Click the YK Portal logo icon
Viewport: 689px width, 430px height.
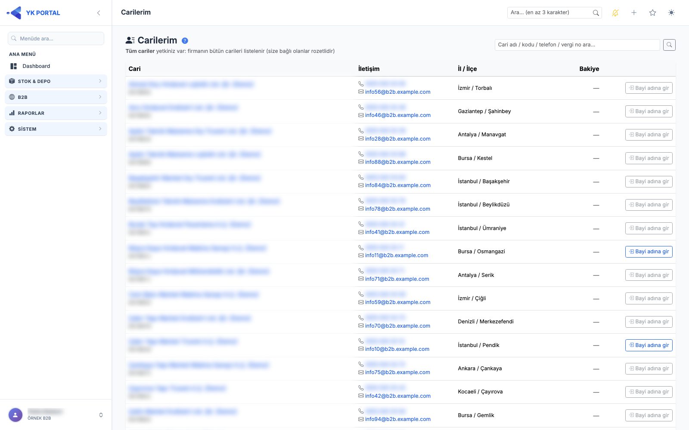15,13
